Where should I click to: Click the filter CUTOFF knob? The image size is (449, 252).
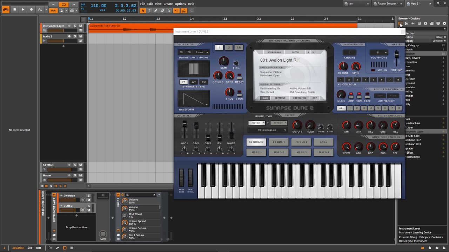point(297,125)
